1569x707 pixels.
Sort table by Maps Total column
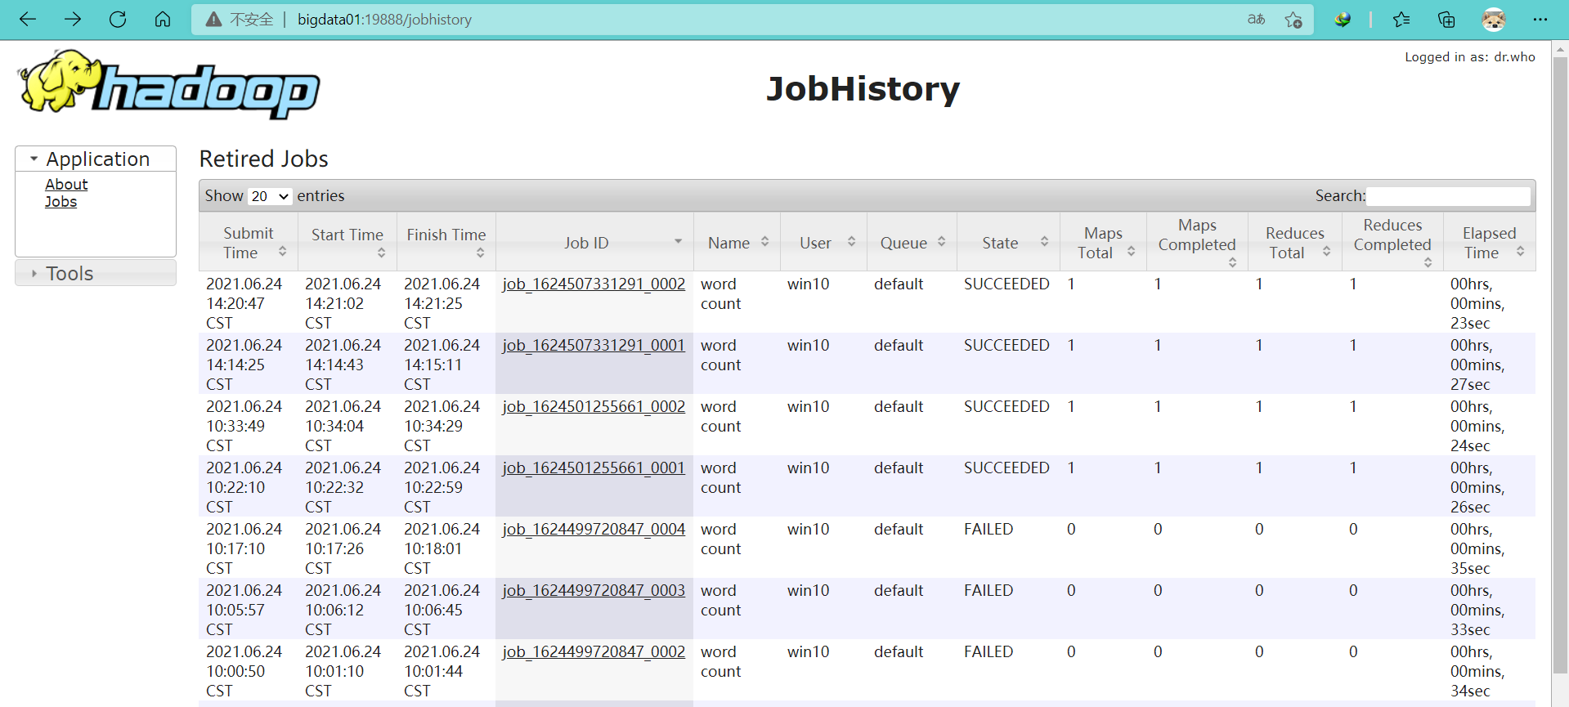tap(1103, 242)
